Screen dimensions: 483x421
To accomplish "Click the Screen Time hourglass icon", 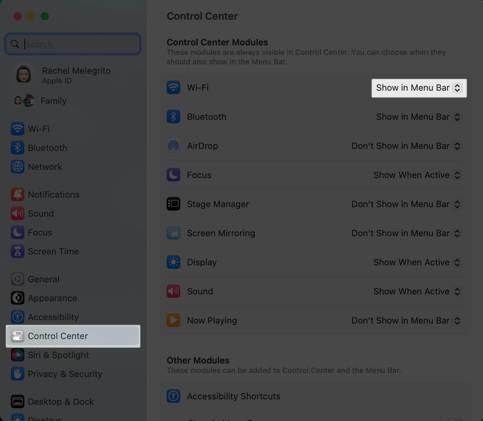I will [x=18, y=251].
